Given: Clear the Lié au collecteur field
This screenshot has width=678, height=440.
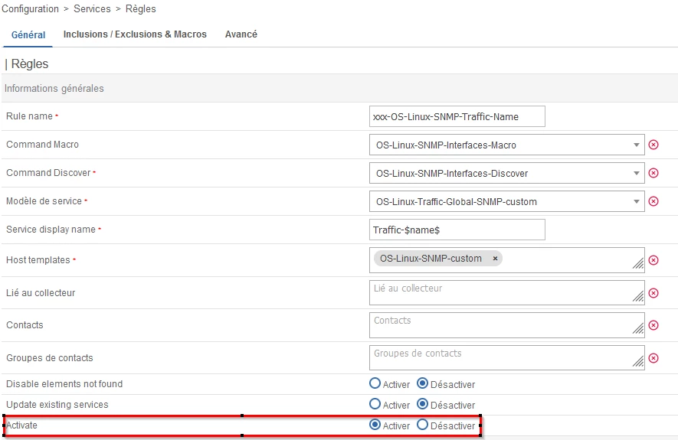Looking at the screenshot, I should click(x=653, y=293).
